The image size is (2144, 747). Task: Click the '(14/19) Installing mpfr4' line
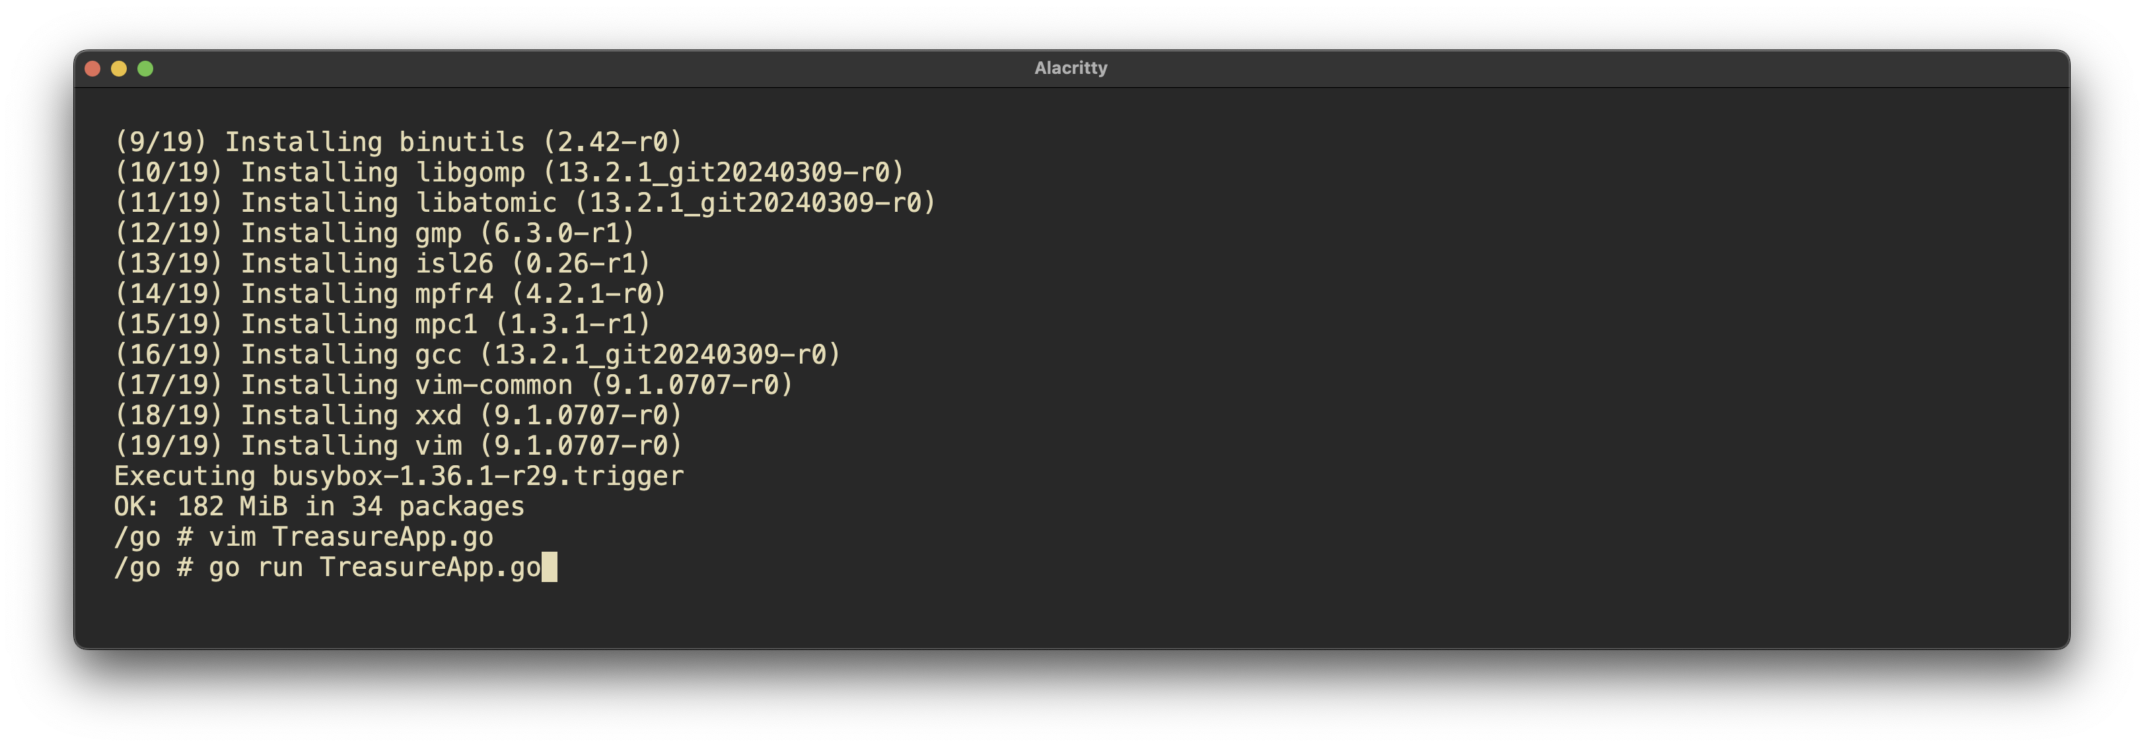390,294
